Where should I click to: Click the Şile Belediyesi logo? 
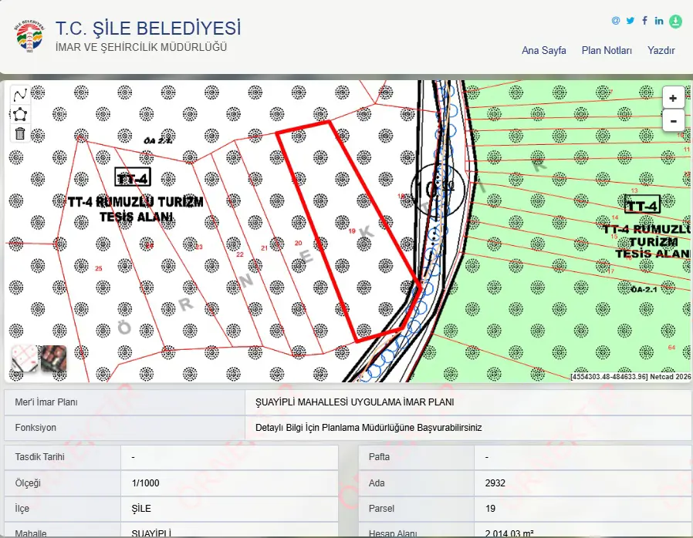[x=29, y=36]
